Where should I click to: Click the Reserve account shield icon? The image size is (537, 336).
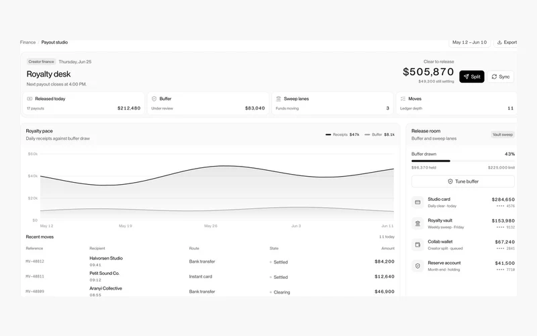pyautogui.click(x=418, y=266)
